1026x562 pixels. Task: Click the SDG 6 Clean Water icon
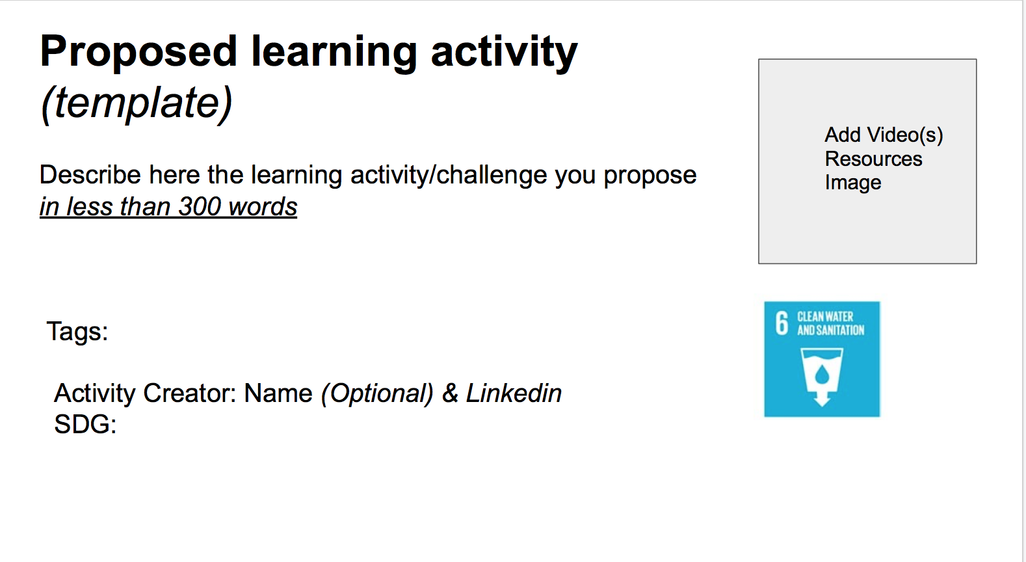coord(822,359)
